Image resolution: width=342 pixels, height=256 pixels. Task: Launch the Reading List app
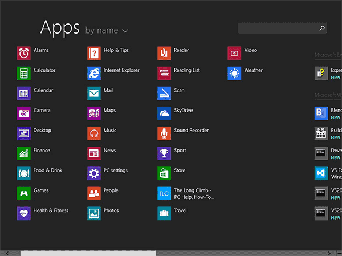(164, 73)
